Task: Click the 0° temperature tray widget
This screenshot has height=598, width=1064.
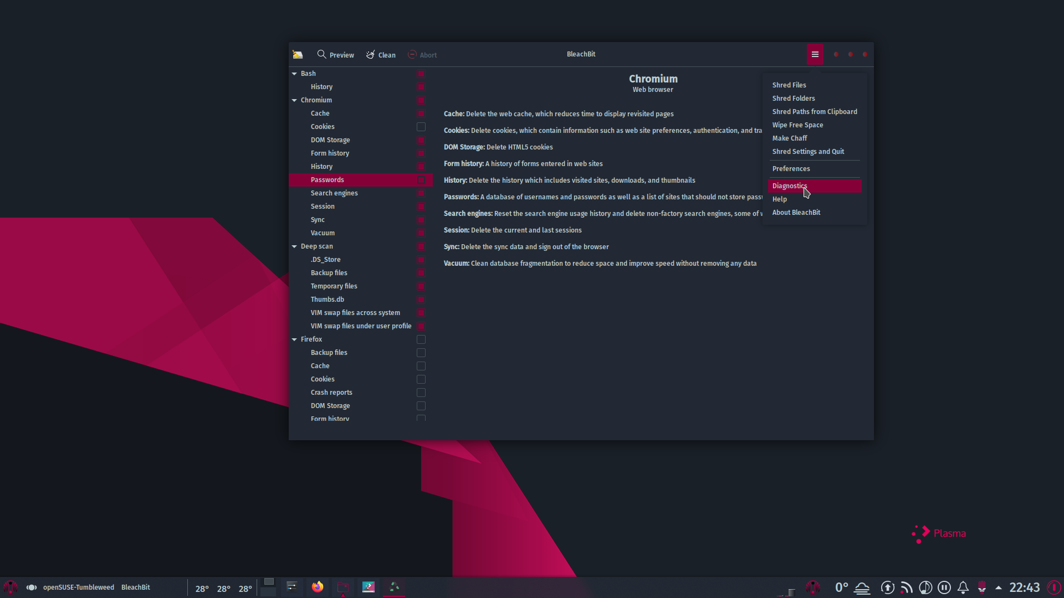Action: [841, 587]
